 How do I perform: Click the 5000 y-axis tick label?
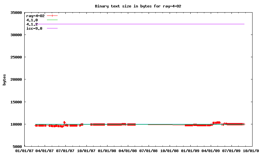(16, 147)
